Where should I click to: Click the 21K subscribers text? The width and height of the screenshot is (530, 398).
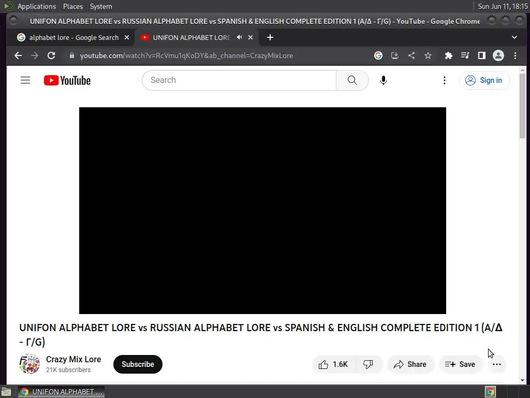tap(68, 370)
